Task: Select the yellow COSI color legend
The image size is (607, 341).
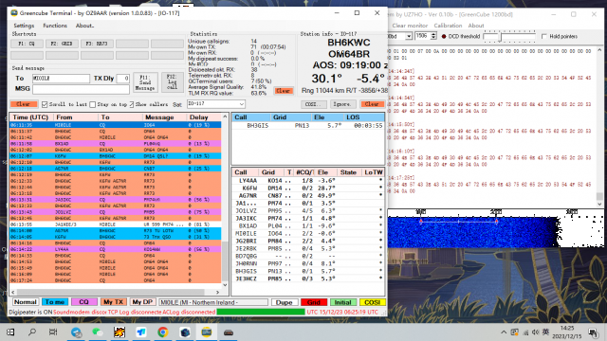Action: pyautogui.click(x=373, y=302)
